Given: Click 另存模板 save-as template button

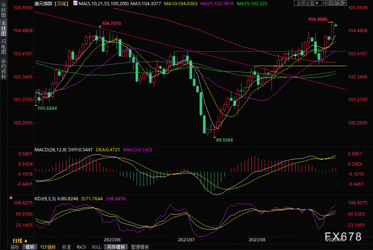Looking at the screenshot, I should point(116,247).
